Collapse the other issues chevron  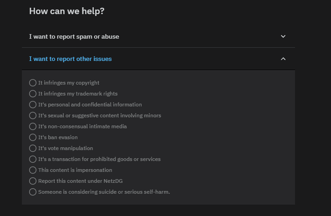283,59
